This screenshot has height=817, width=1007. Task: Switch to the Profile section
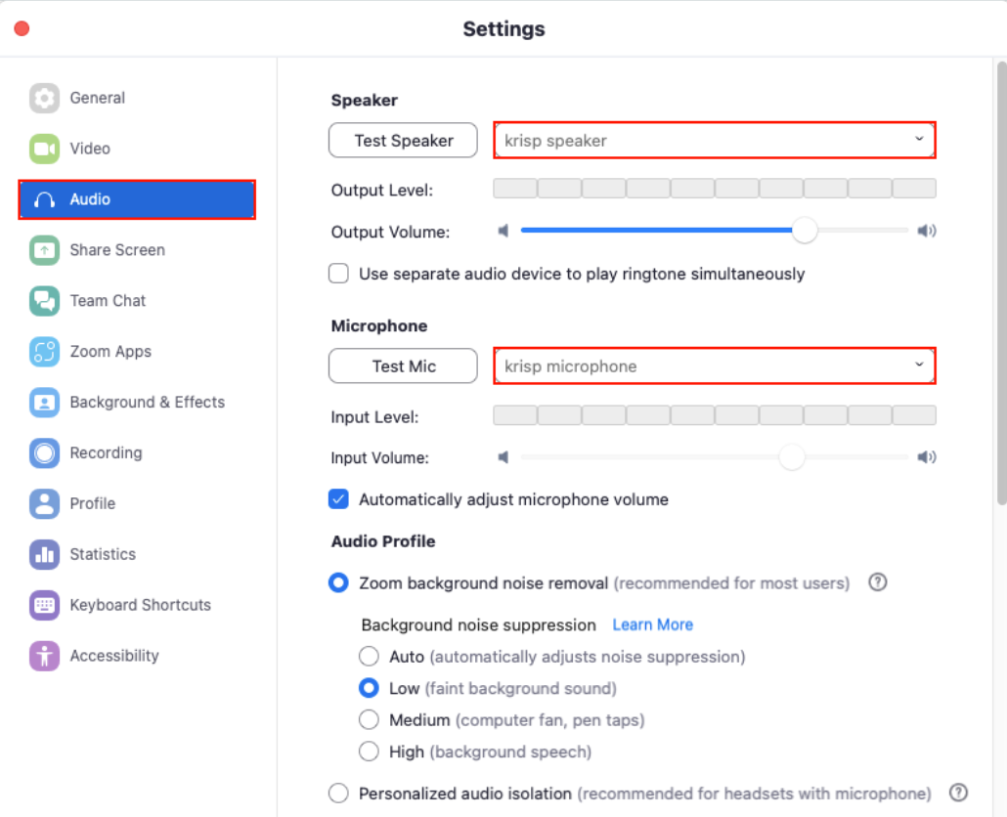45,503
